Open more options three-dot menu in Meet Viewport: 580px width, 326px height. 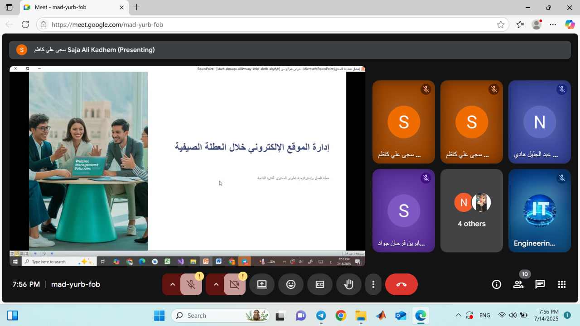coord(373,284)
